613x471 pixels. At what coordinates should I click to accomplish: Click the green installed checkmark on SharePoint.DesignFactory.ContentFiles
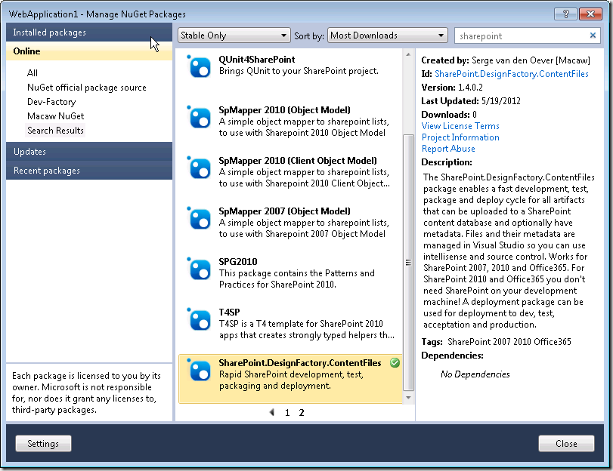395,363
